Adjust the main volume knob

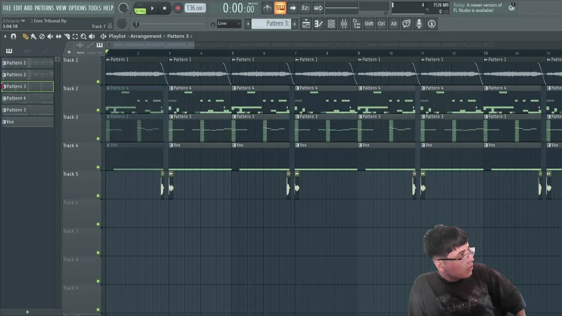click(123, 8)
